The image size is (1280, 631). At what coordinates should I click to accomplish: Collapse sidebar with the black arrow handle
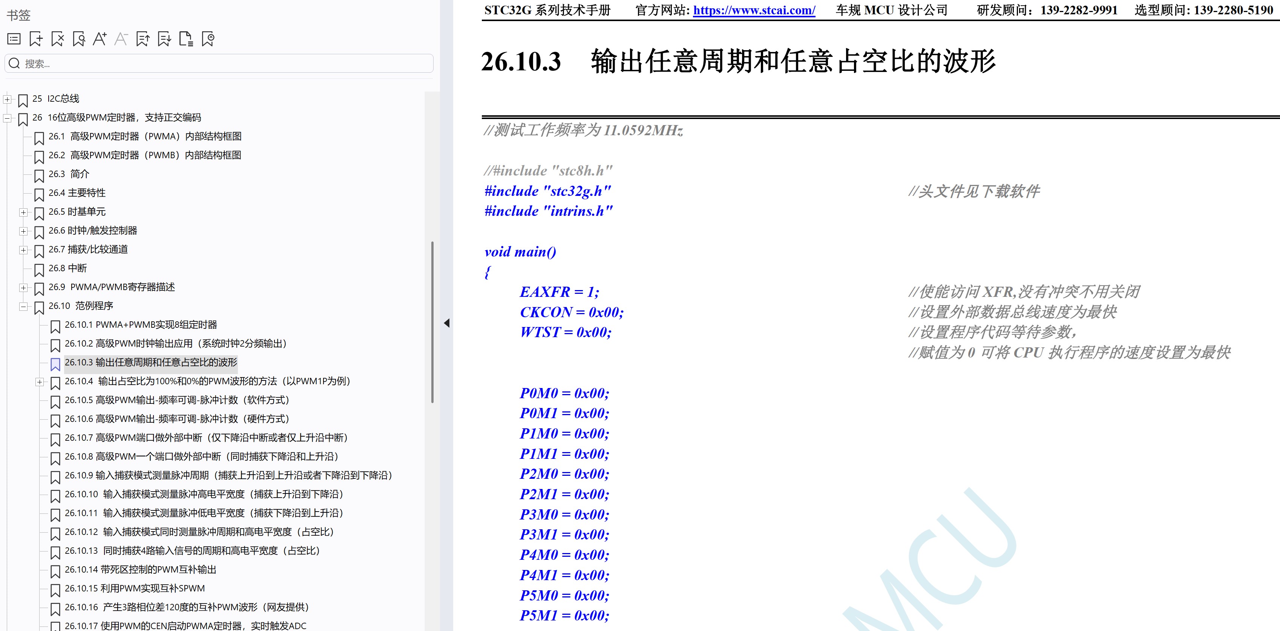[x=446, y=323]
